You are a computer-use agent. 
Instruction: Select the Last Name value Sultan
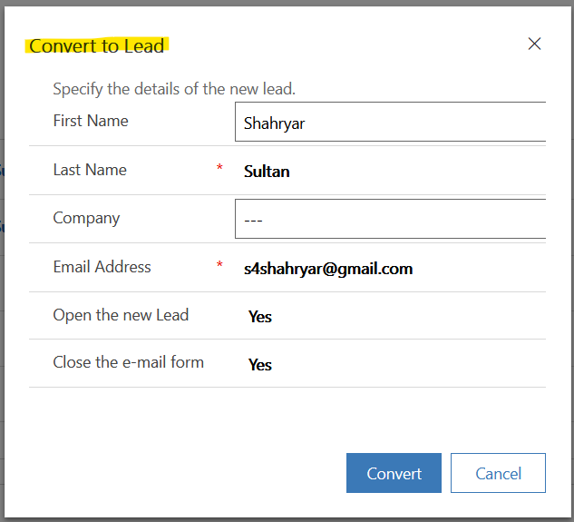pos(267,171)
